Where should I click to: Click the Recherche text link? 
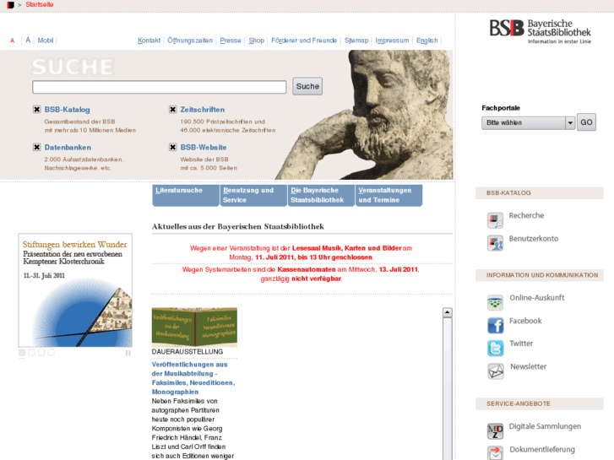click(526, 215)
